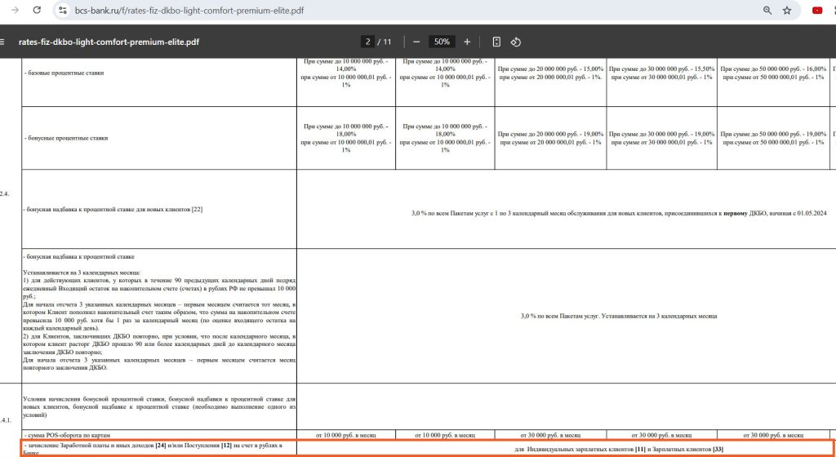
Task: Click the section number 2.4.
Action: point(4,194)
